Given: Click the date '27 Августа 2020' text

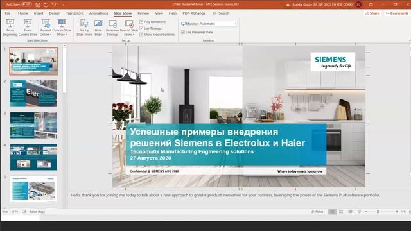Looking at the screenshot, I should pyautogui.click(x=150, y=158).
